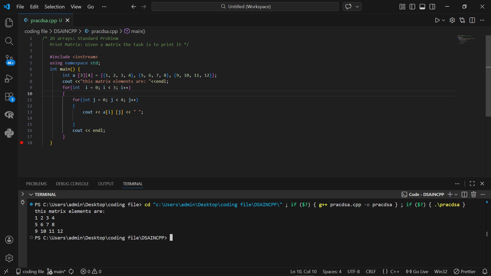Click the Untitled (Workspace) search box

click(245, 7)
